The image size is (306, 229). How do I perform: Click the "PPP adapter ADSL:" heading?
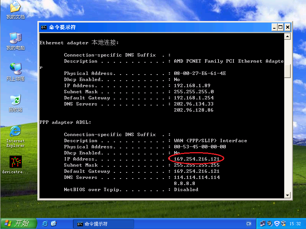pos(65,122)
